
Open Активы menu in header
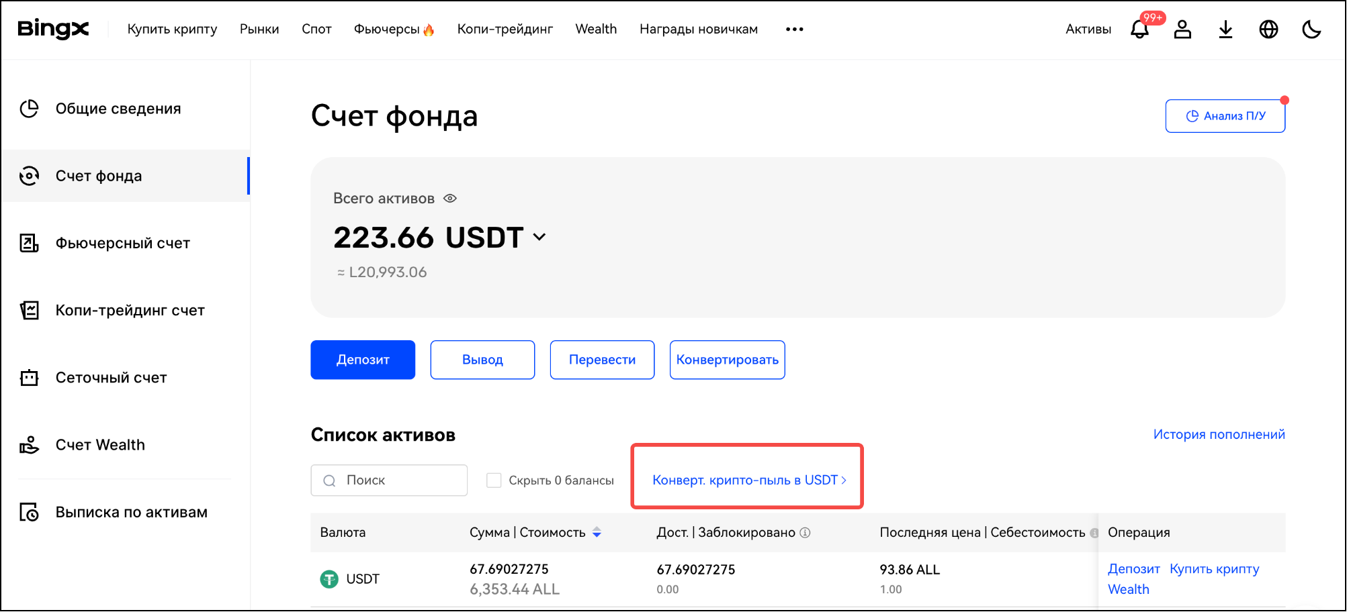[x=1088, y=30]
